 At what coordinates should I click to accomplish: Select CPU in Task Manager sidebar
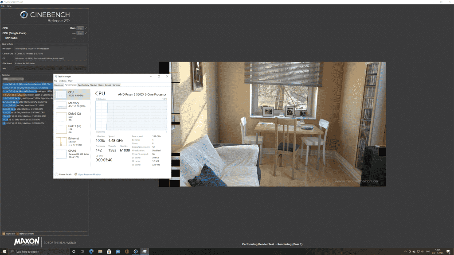(x=72, y=94)
